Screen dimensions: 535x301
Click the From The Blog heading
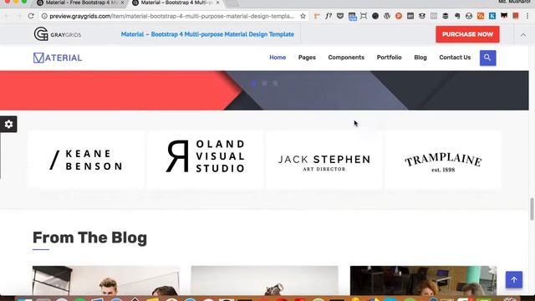point(89,237)
